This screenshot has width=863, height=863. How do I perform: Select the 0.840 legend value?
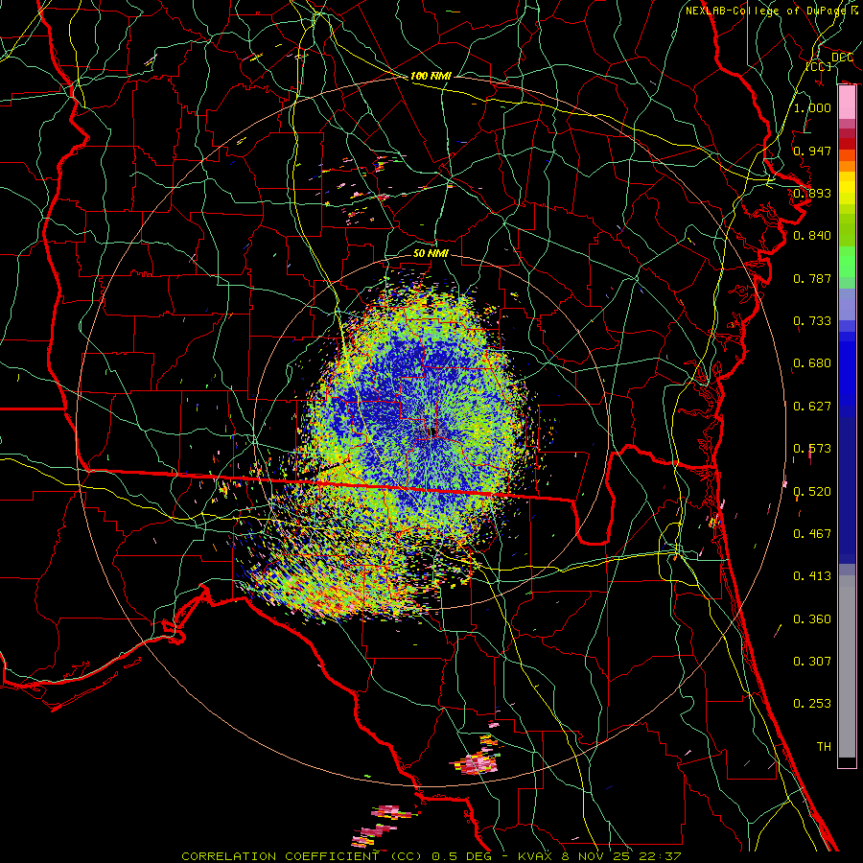(812, 236)
